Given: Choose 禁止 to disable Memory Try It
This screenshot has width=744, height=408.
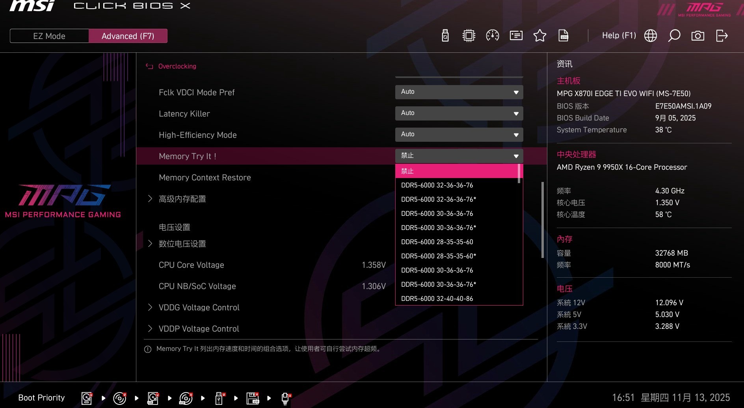Looking at the screenshot, I should (407, 171).
